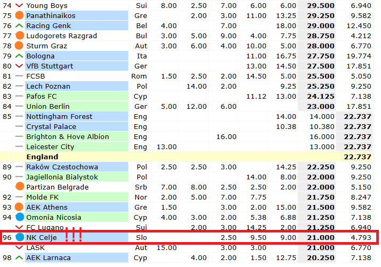Click the green up arrow beside Bologna
Screen dimensions: 381x267
19,56
